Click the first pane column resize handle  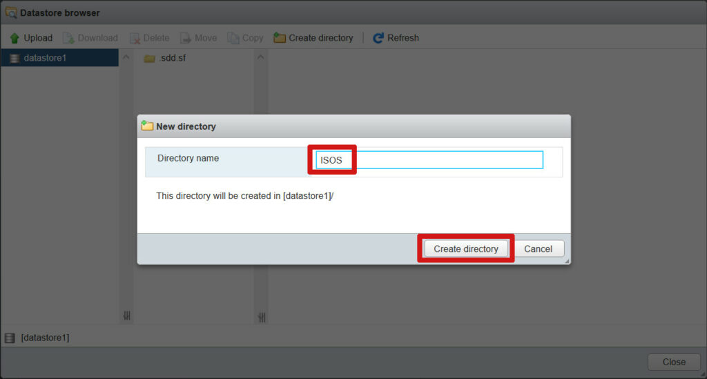127,315
